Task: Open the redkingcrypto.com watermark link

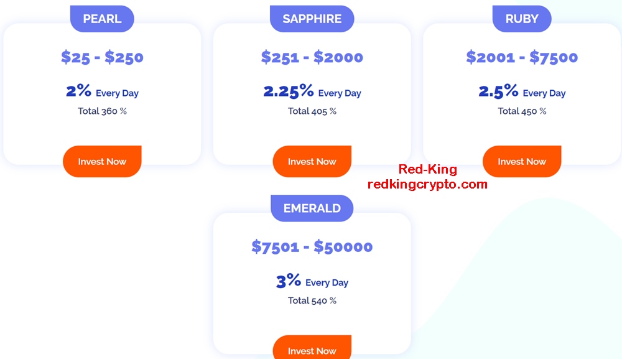Action: [x=427, y=184]
